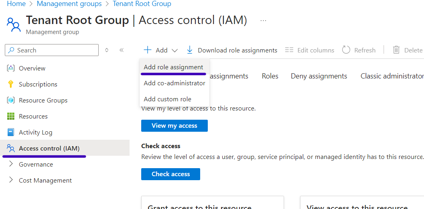Click the Resources grid icon
Image resolution: width=424 pixels, height=209 pixels.
pyautogui.click(x=11, y=116)
